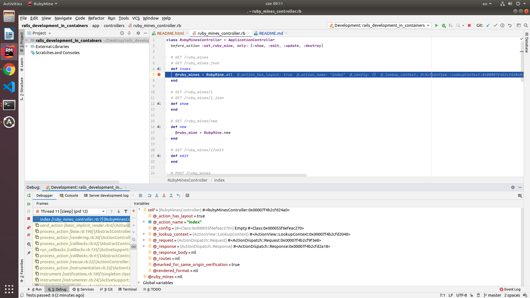Image resolution: width=530 pixels, height=298 pixels.
Task: Open Evaluate Expression calculator icon
Action: (x=187, y=195)
